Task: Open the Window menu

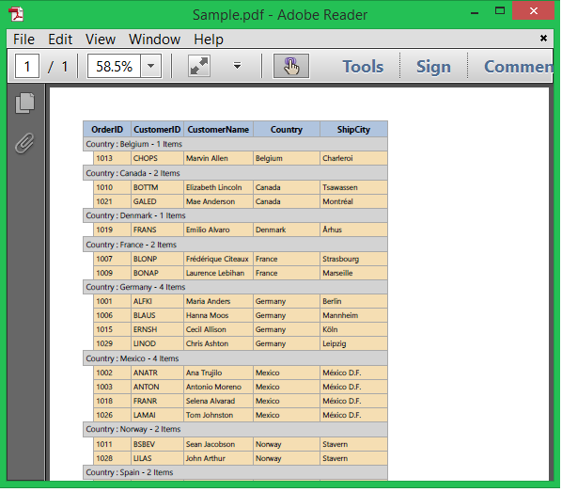Action: (x=154, y=40)
